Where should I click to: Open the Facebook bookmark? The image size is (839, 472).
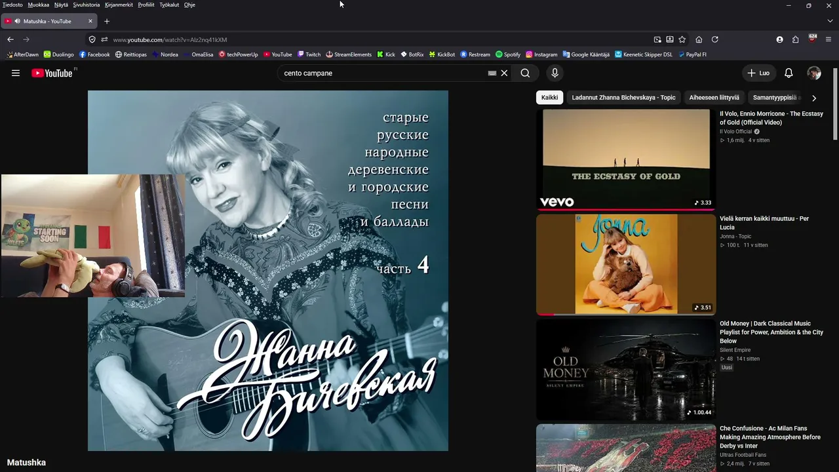[x=94, y=54]
